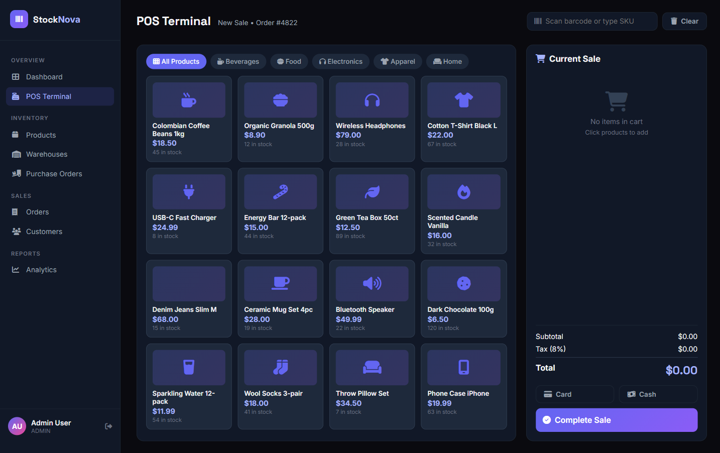The height and width of the screenshot is (453, 720).
Task: Click the mug icon on Ceramic Mug Set
Action: 281,284
